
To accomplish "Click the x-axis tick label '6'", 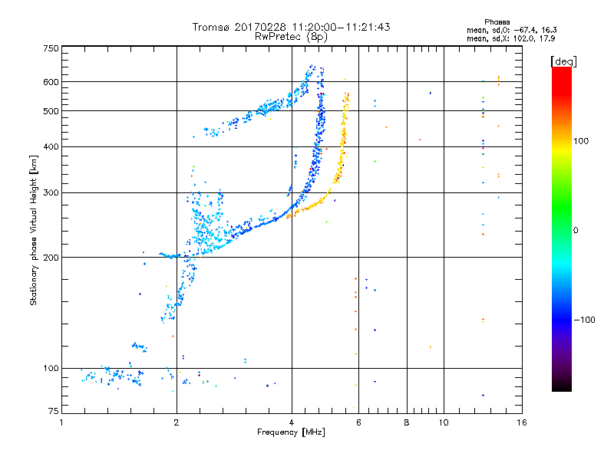I will click(x=358, y=422).
